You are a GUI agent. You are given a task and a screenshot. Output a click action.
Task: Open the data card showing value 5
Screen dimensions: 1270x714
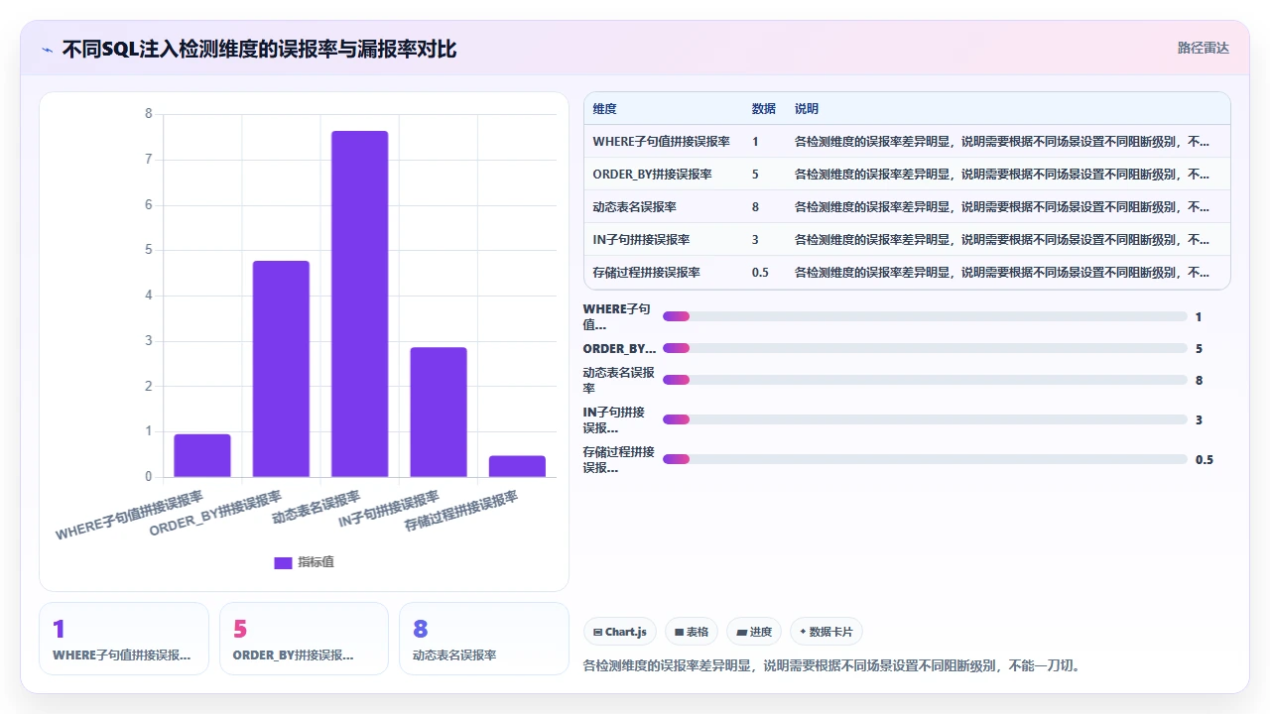pos(304,639)
